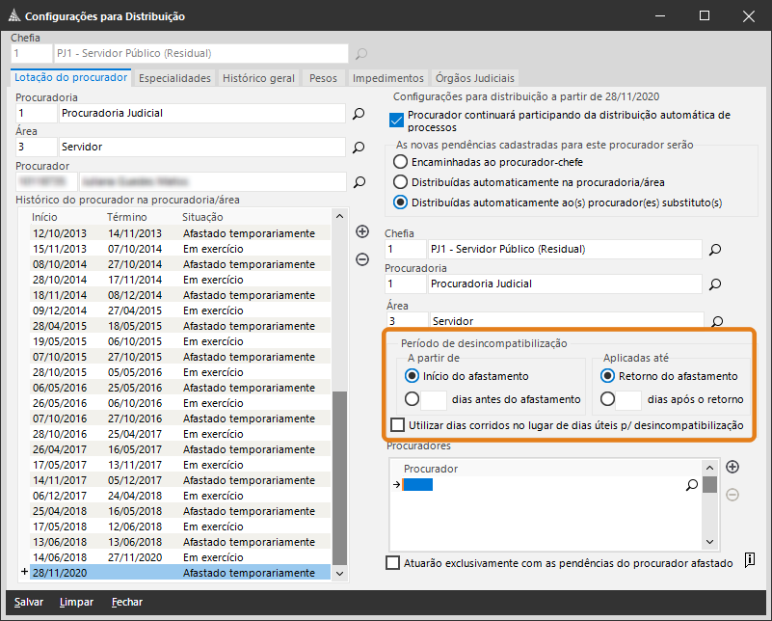This screenshot has width=772, height=621.
Task: Open info icon beside Atuarão exclusivamente option
Action: [x=750, y=562]
